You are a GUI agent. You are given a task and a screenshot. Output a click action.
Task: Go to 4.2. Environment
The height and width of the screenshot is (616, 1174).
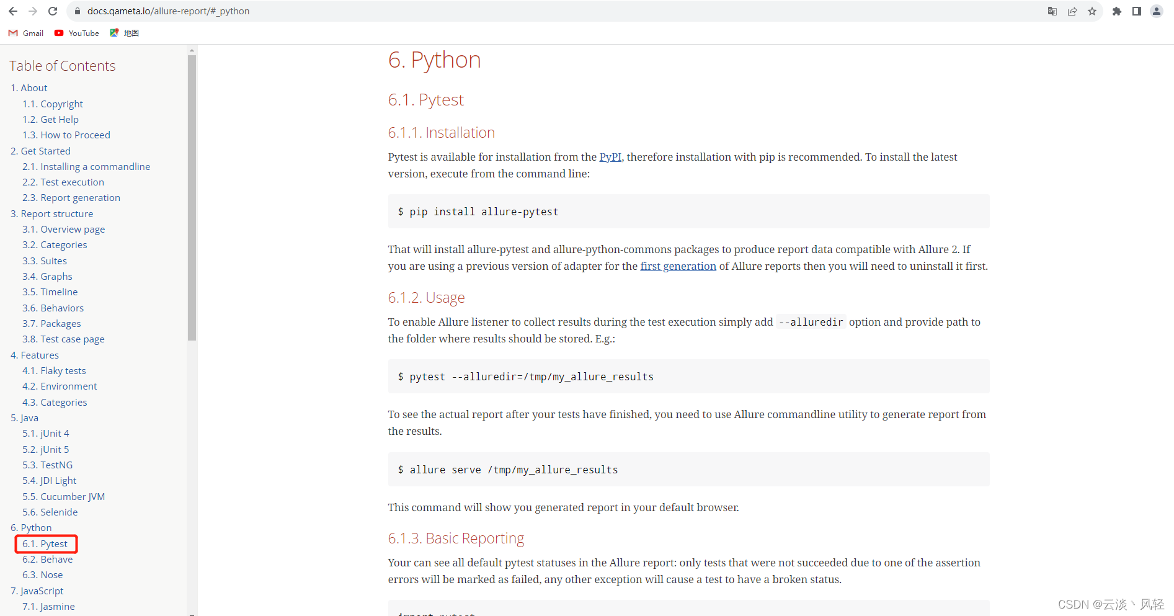tap(60, 386)
